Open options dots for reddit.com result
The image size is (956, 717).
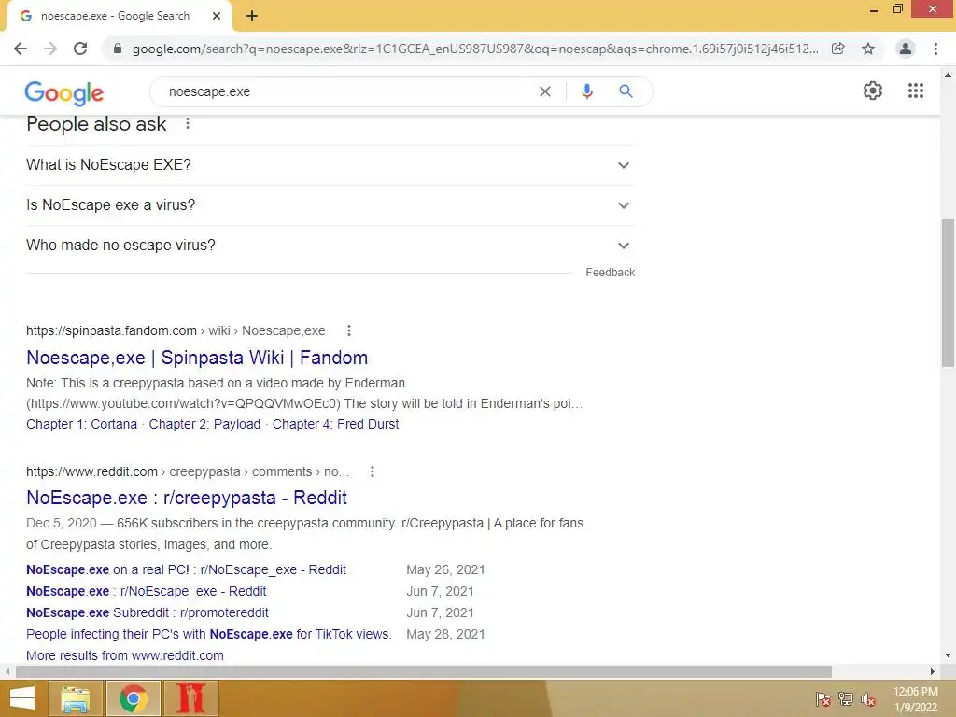click(x=372, y=471)
